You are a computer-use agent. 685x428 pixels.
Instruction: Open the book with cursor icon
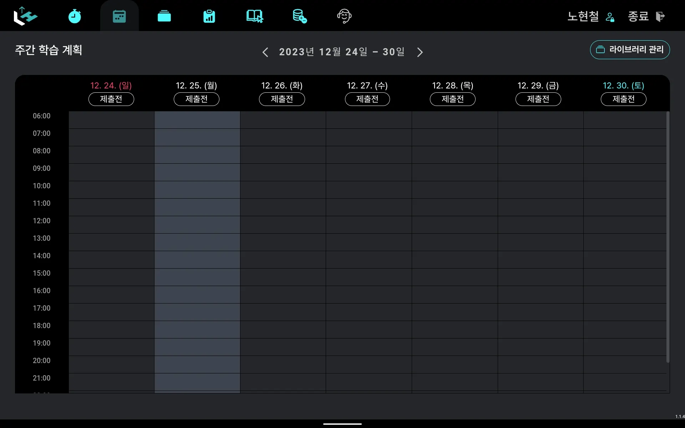click(x=254, y=16)
